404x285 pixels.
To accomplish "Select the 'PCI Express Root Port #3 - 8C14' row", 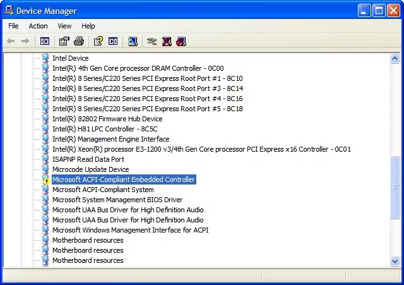I will point(148,88).
